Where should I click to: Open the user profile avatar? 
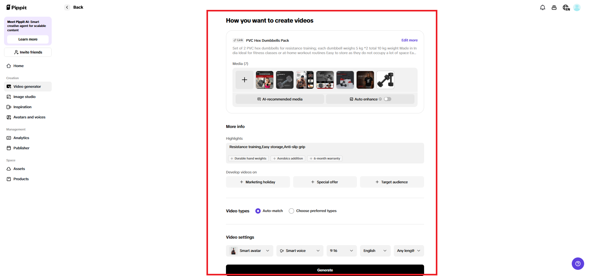(x=577, y=7)
